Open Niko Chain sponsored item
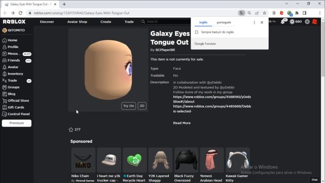Viewport: 325px width, 183px height. (83, 165)
